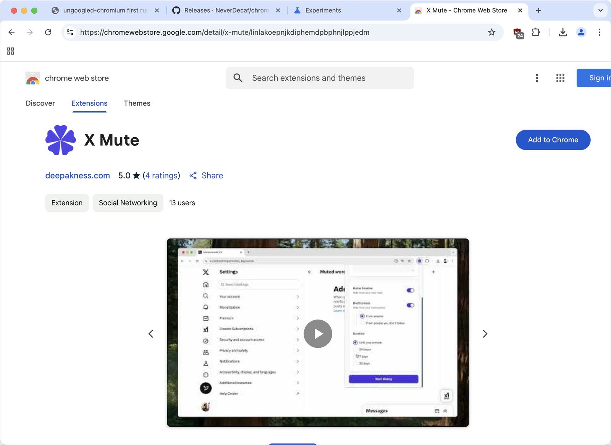The height and width of the screenshot is (445, 611).
Task: Open the extensions puzzle icon
Action: click(x=536, y=32)
